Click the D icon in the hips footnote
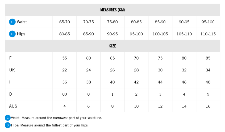 pos(8,125)
